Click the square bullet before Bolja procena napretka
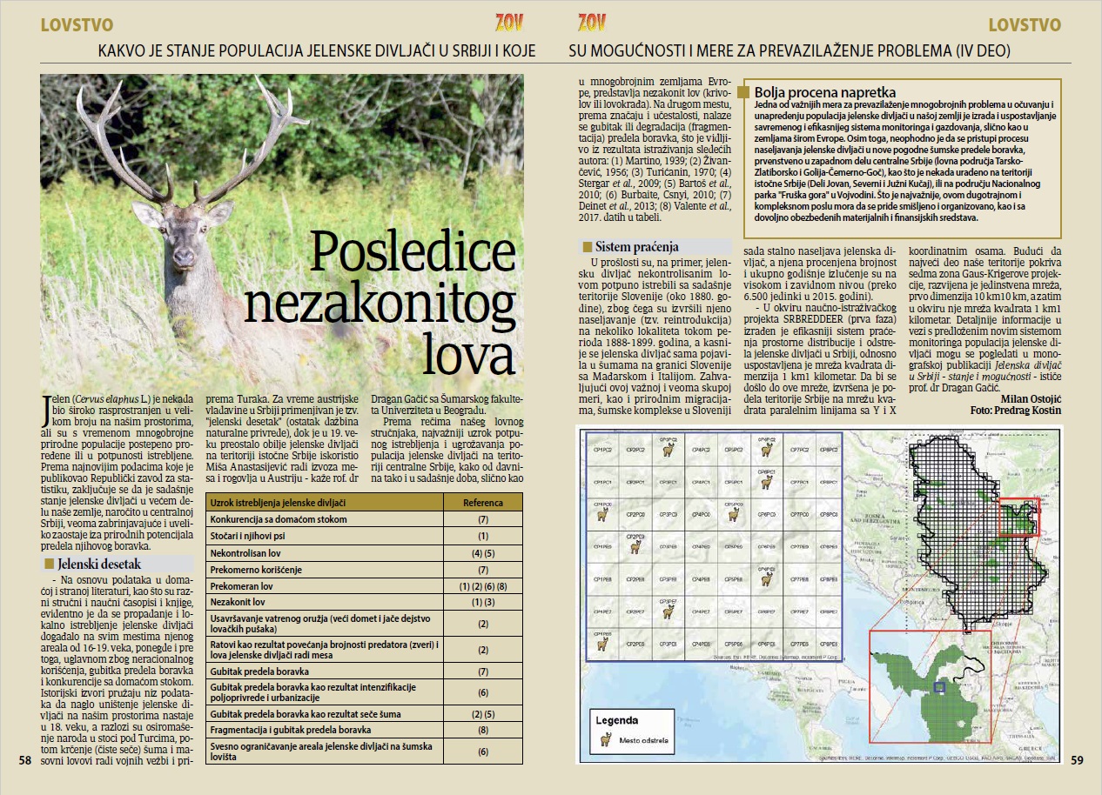 pyautogui.click(x=745, y=91)
